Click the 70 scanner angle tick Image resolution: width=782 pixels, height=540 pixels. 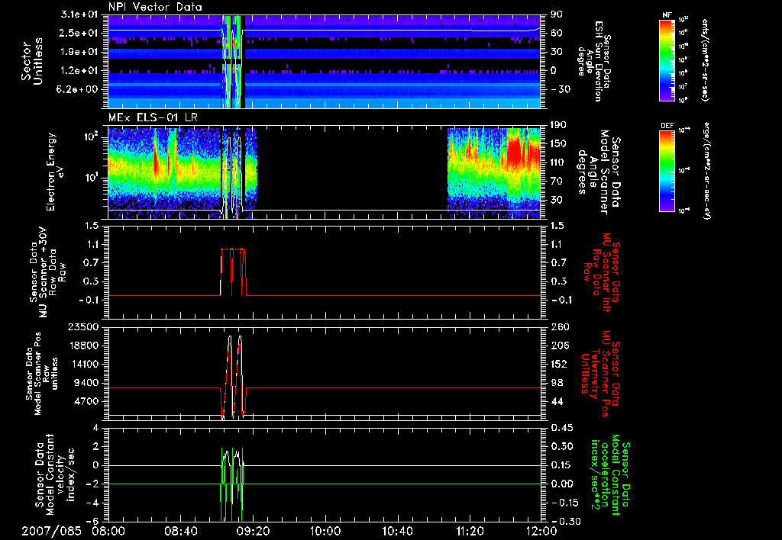556,182
